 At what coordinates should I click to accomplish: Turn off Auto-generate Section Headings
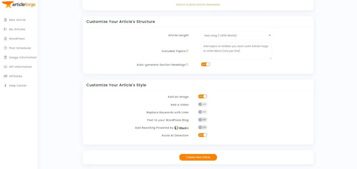(x=205, y=64)
